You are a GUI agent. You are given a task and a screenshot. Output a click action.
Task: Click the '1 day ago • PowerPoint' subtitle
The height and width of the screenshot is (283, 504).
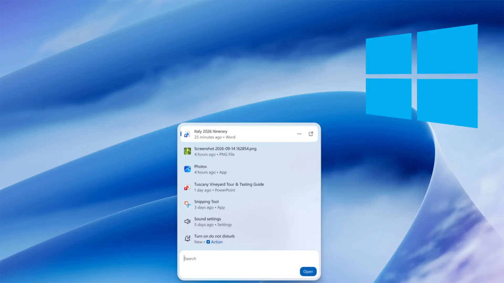[215, 190]
